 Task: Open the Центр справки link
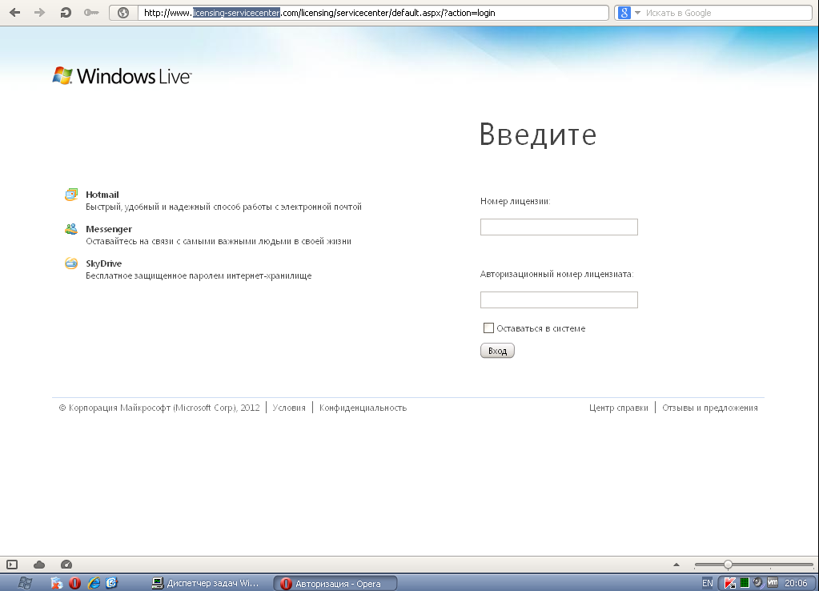[618, 408]
